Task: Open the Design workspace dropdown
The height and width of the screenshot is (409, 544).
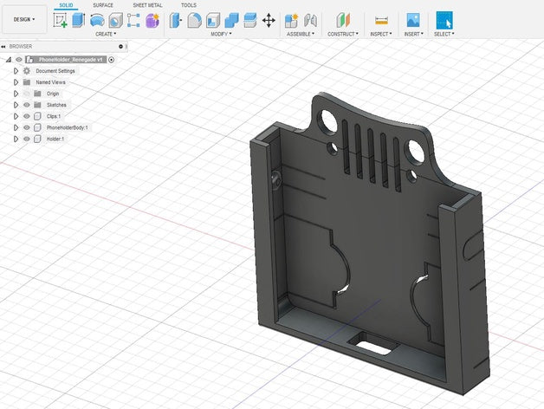Action: coord(24,19)
